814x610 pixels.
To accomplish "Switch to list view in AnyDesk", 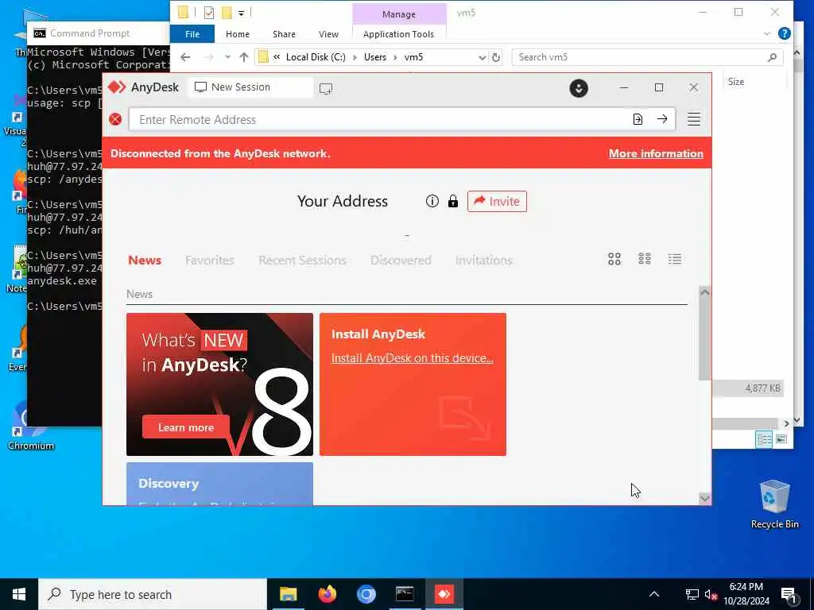I will [674, 259].
